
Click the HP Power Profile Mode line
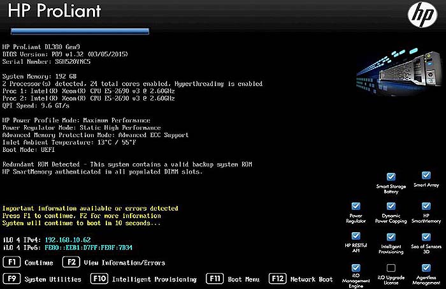pyautogui.click(x=76, y=120)
